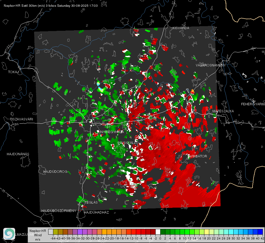This screenshot has height=243, width=265.
Task: Click the -64 legend scale value
Action: 53,238
